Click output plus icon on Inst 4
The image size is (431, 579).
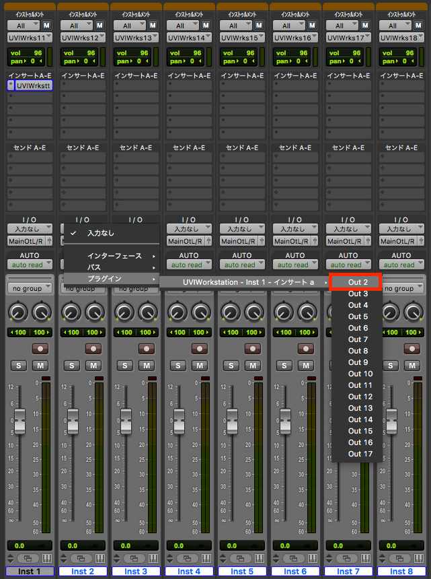208,241
